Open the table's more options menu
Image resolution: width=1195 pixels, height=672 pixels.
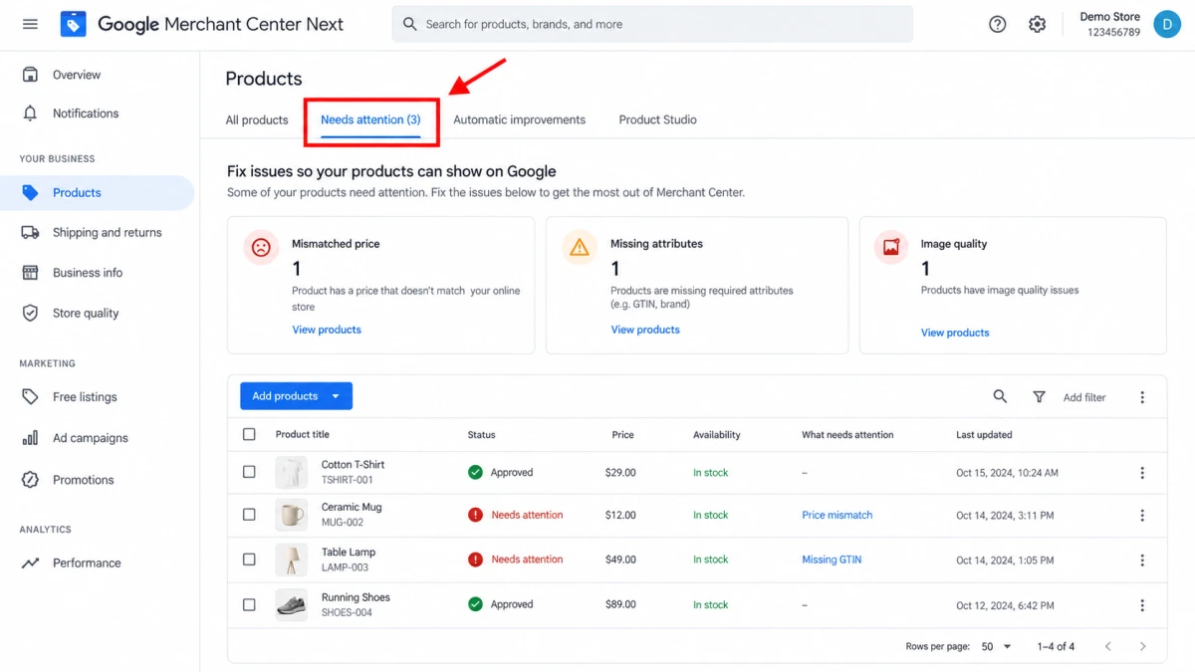(x=1142, y=396)
